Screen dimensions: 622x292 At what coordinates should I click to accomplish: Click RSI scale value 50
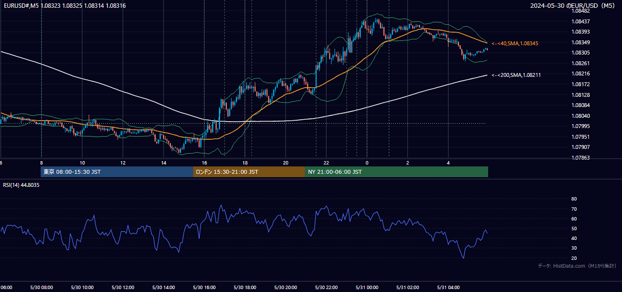(574, 228)
